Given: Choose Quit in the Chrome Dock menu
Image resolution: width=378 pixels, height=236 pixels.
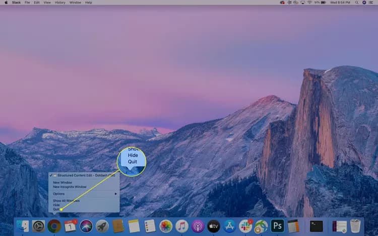Looking at the screenshot, I should 56,209.
